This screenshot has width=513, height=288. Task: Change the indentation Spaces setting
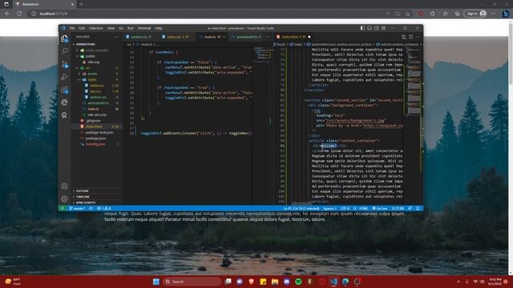[x=329, y=208]
